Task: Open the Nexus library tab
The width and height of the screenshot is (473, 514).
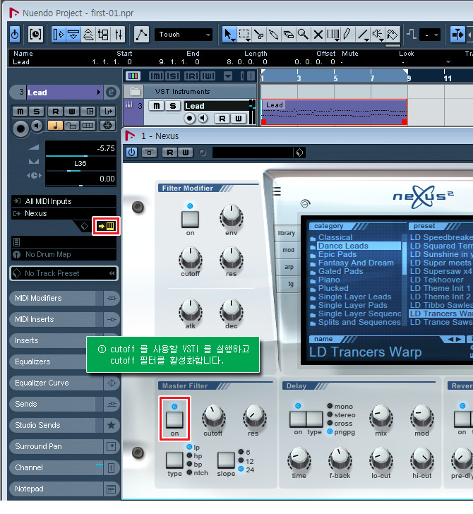Action: pyautogui.click(x=287, y=233)
